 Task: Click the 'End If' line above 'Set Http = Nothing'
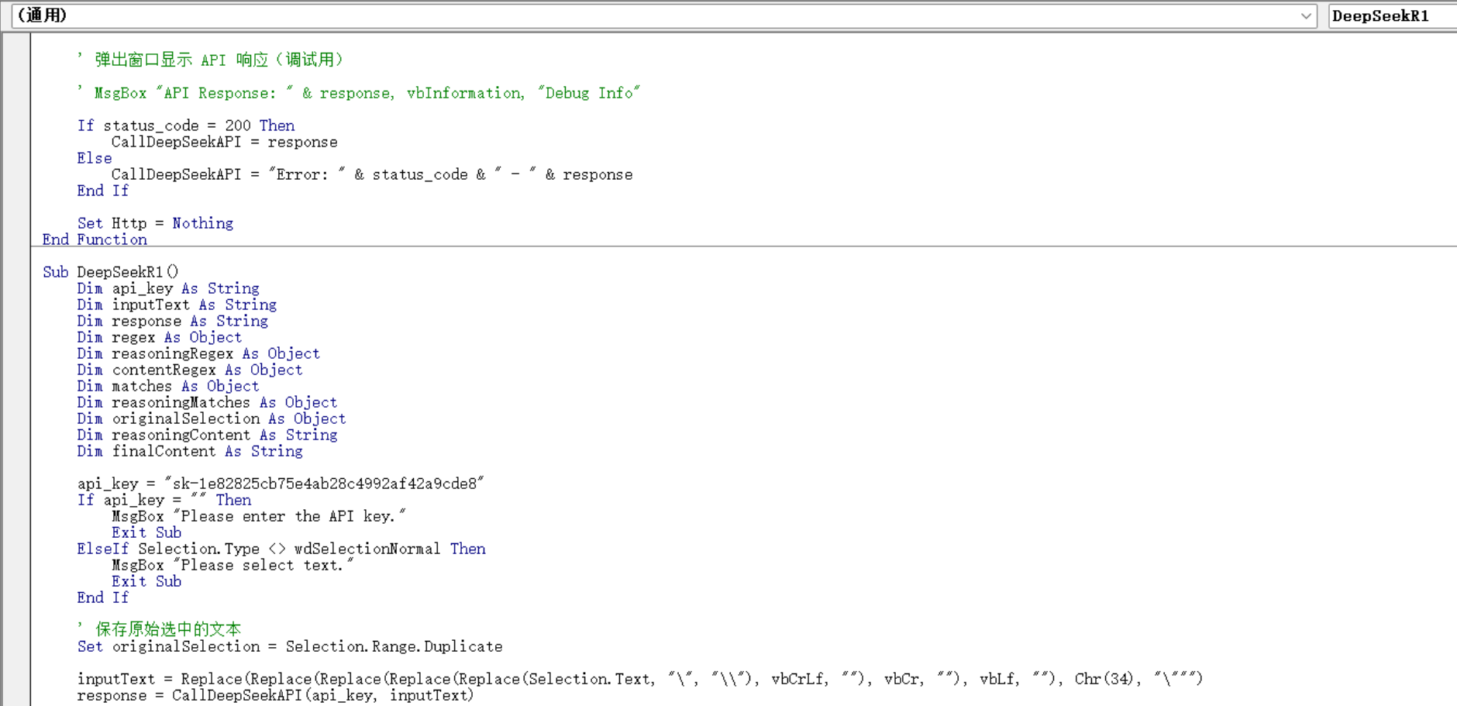pos(103,191)
